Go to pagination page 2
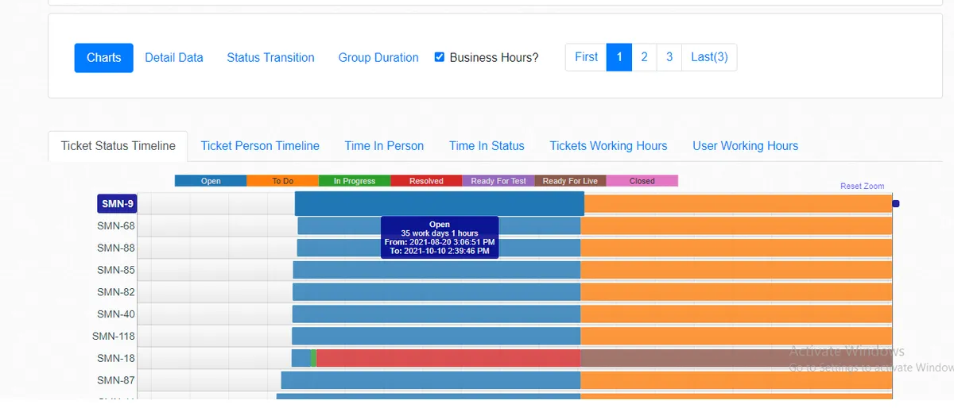The width and height of the screenshot is (954, 408). coord(644,57)
